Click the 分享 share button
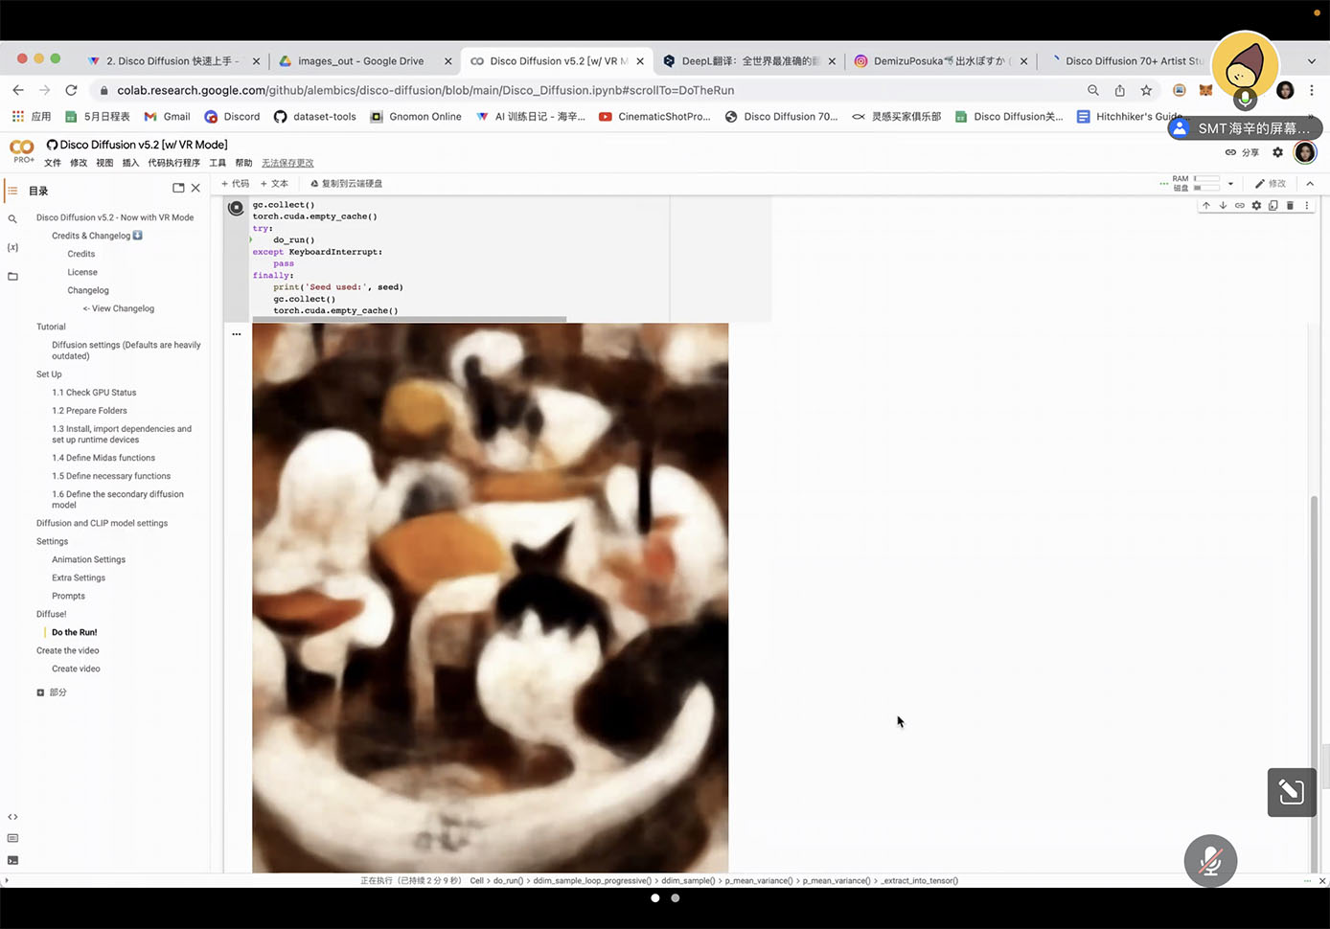Image resolution: width=1330 pixels, height=929 pixels. click(1243, 152)
